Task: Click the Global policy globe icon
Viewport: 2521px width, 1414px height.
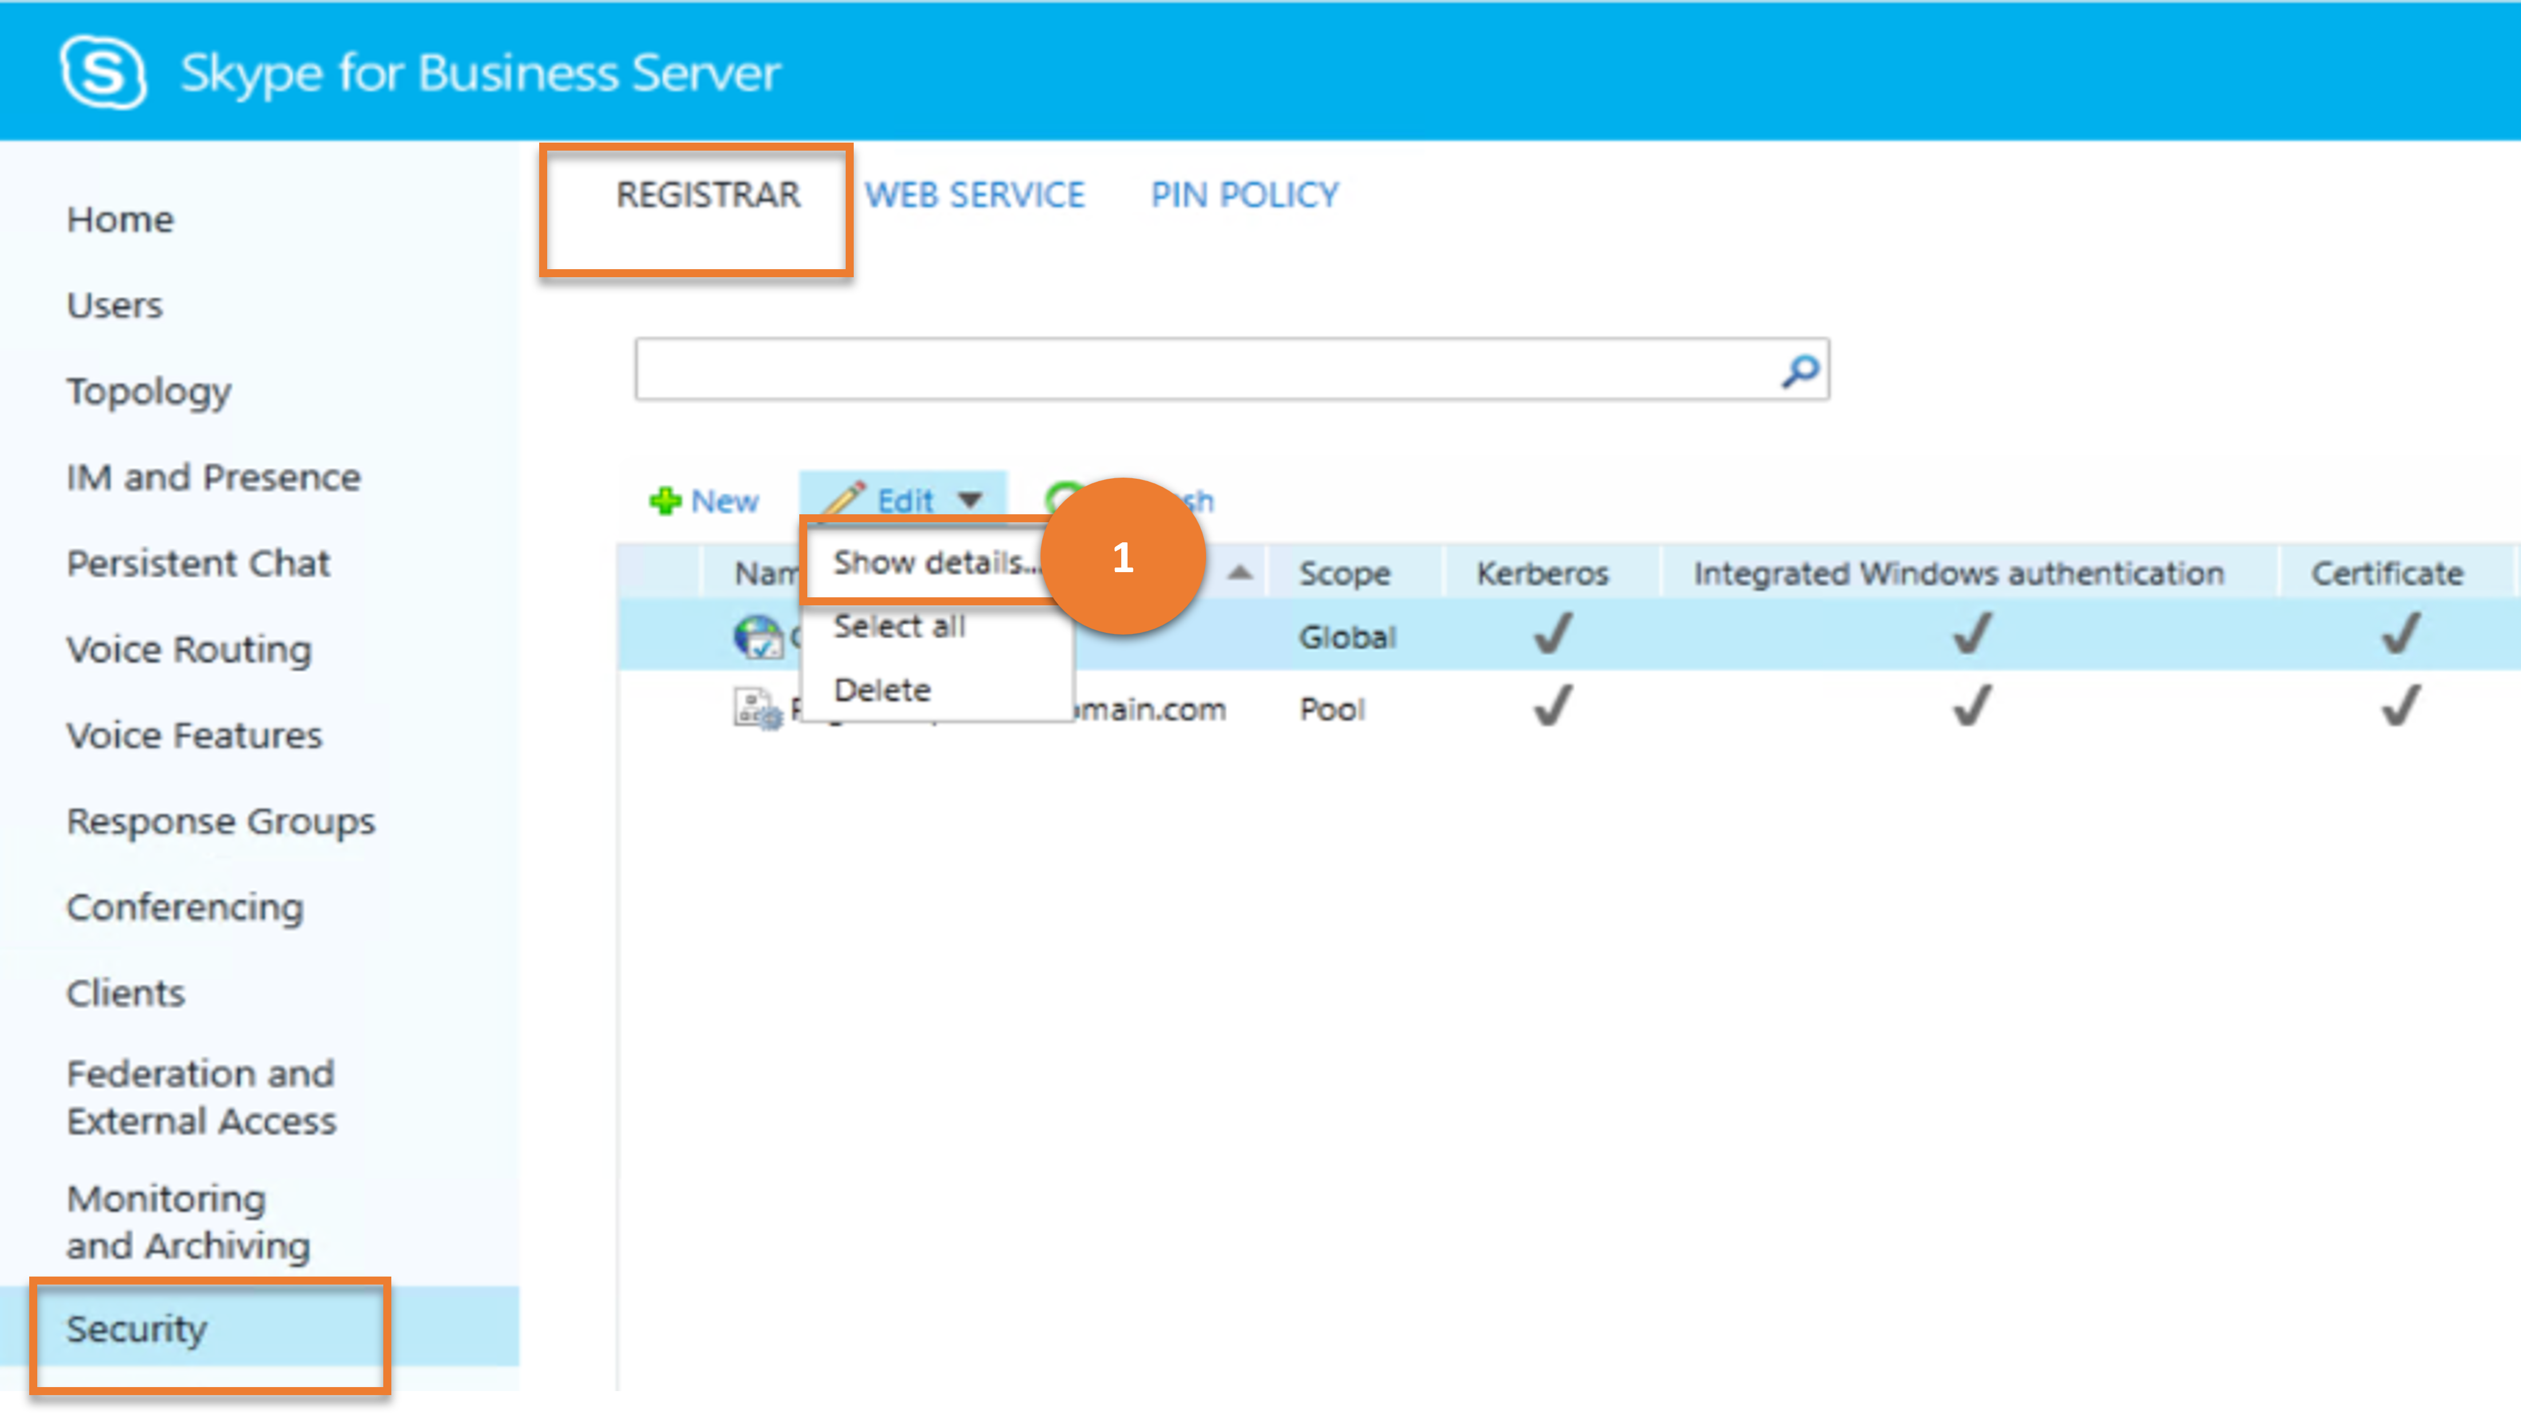Action: coord(757,637)
